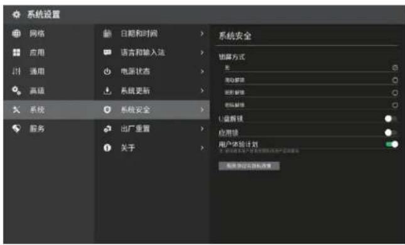The height and width of the screenshot is (245, 405).
Task: Toggle the 应用锁 switch
Action: point(391,133)
